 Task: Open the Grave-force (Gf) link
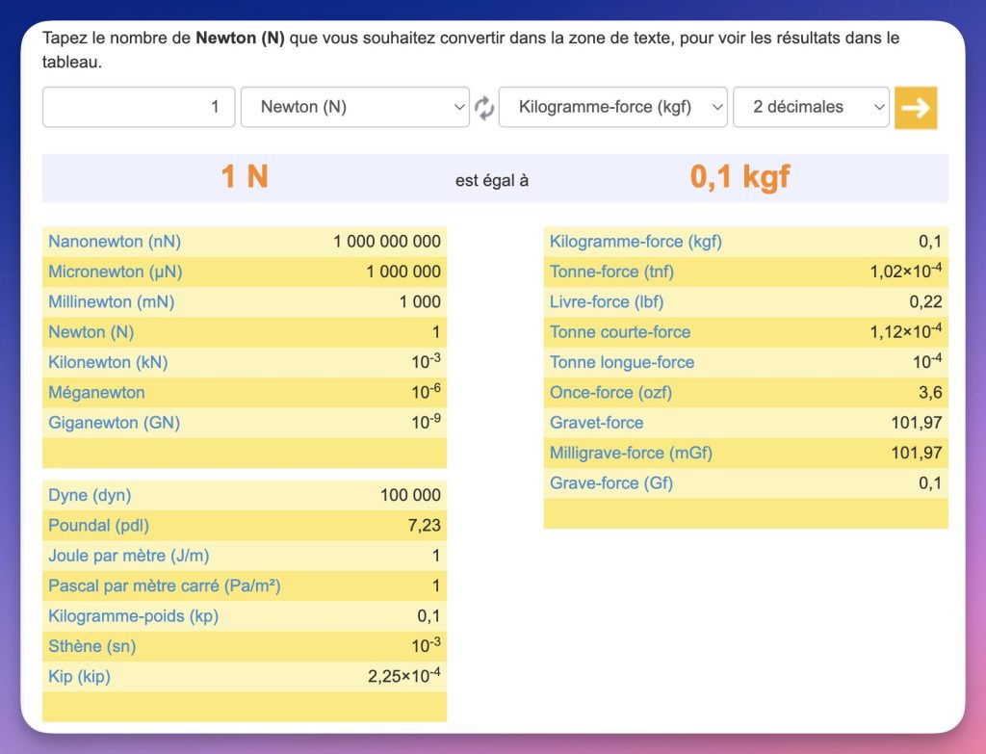tap(611, 483)
